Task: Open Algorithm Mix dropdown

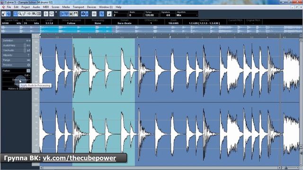Action: (187, 15)
